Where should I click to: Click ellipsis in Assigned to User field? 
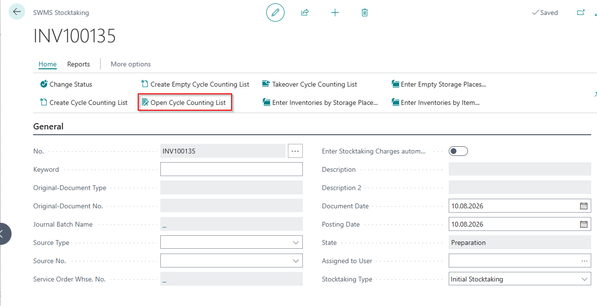click(584, 261)
